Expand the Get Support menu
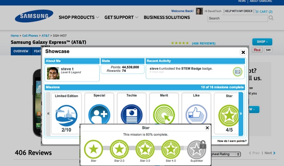 121,17
